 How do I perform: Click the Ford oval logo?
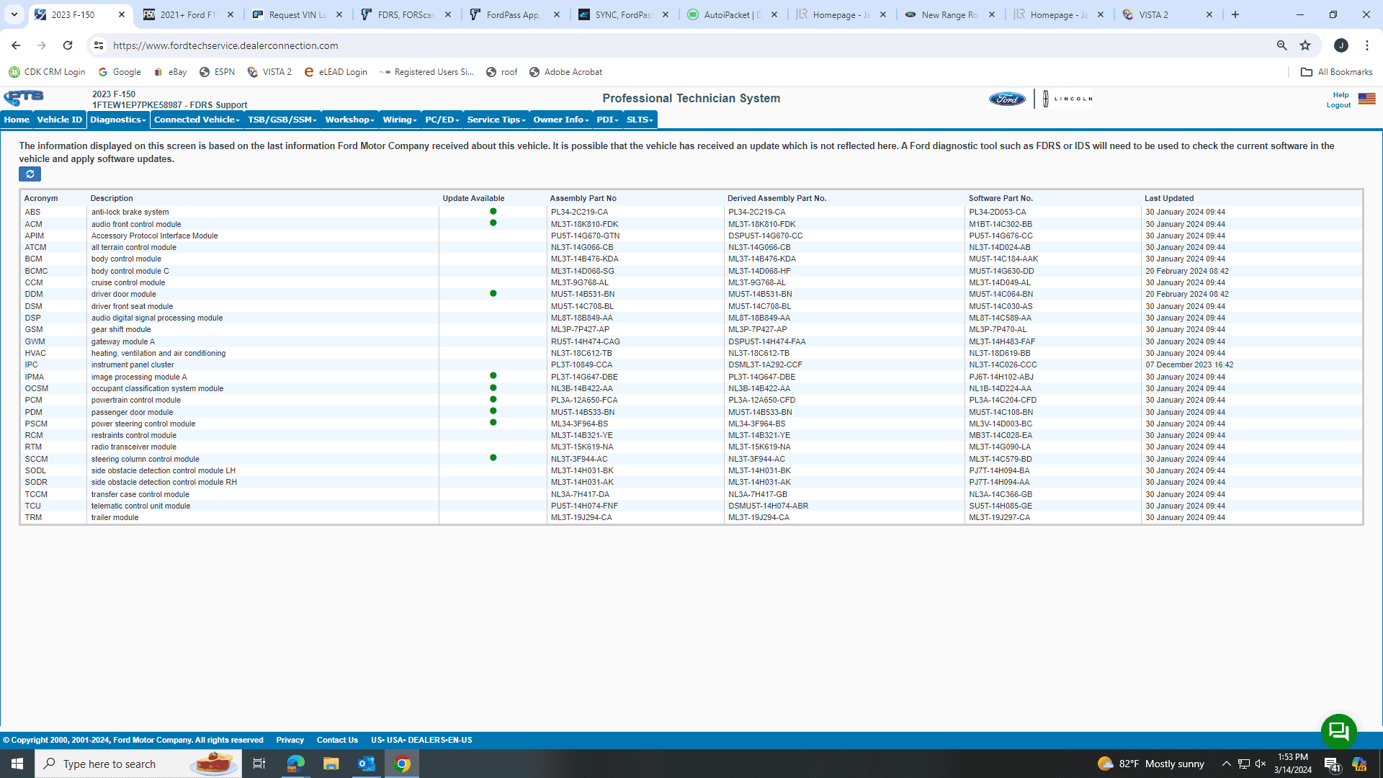tap(1007, 99)
